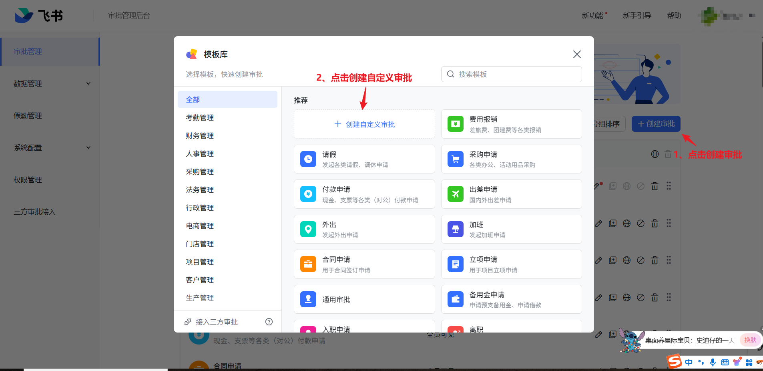The image size is (763, 371).
Task: Open 帮助 in the top bar
Action: tap(674, 16)
